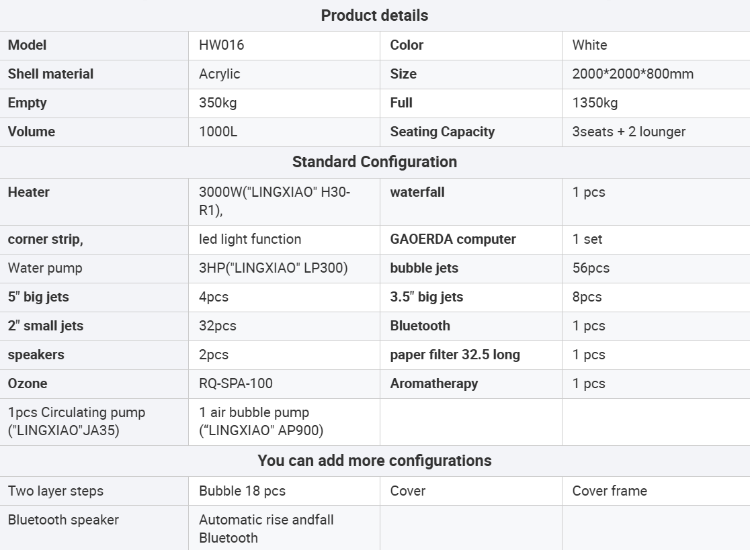Click the 1350kg full weight value
The height and width of the screenshot is (550, 750).
pyautogui.click(x=595, y=103)
